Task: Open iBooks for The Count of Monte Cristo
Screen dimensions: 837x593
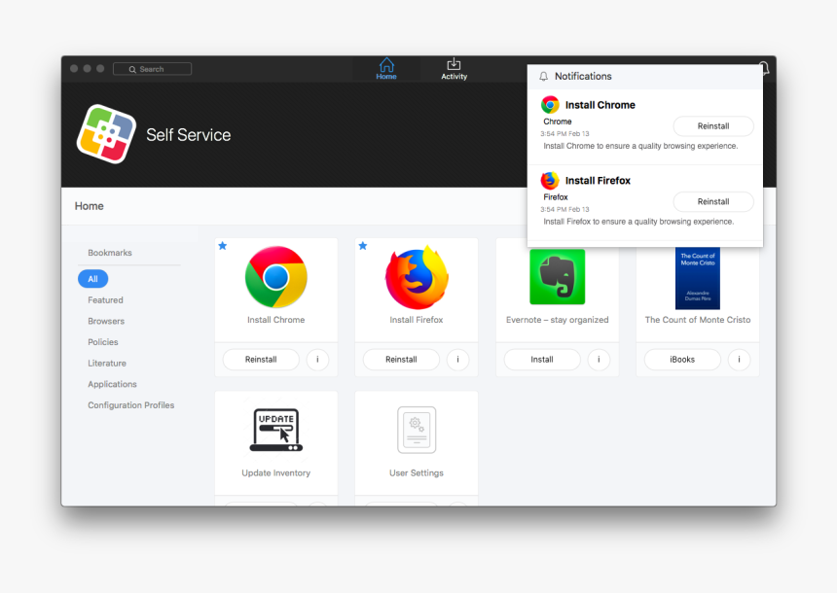Action: click(x=681, y=359)
